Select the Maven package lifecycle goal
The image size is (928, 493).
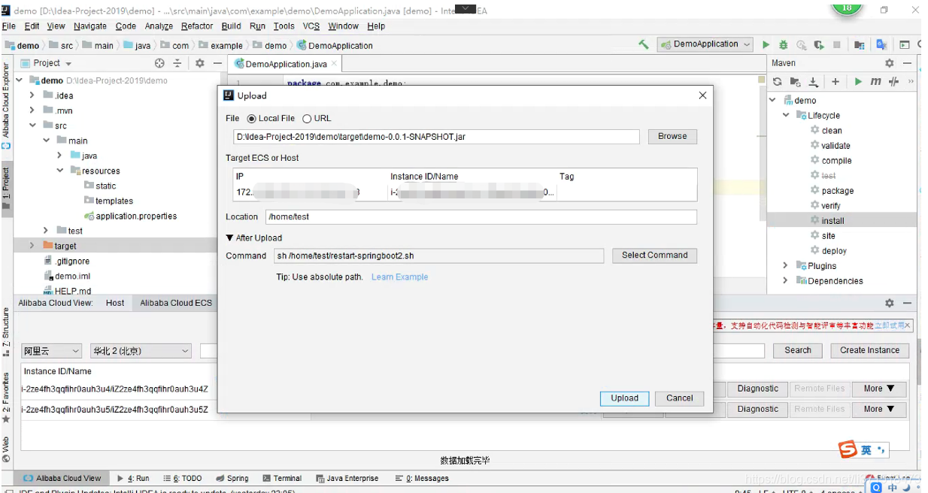[837, 190]
